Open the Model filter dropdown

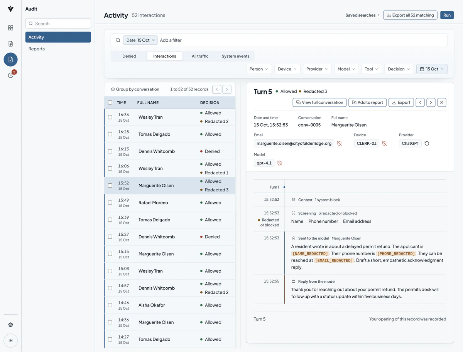[346, 69]
